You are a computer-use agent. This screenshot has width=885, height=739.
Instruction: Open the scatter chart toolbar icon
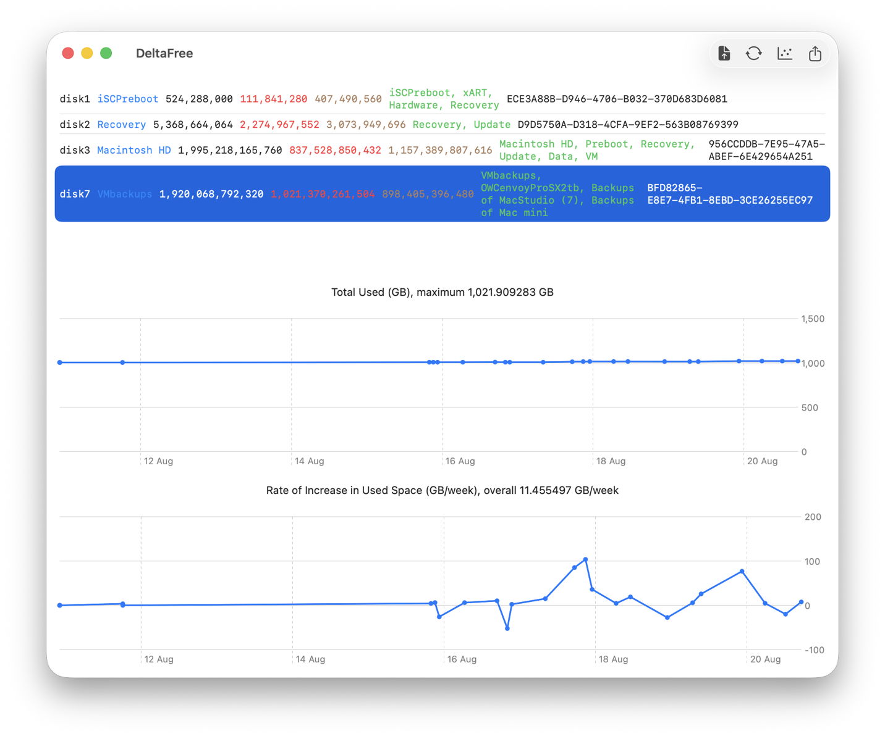(x=785, y=54)
